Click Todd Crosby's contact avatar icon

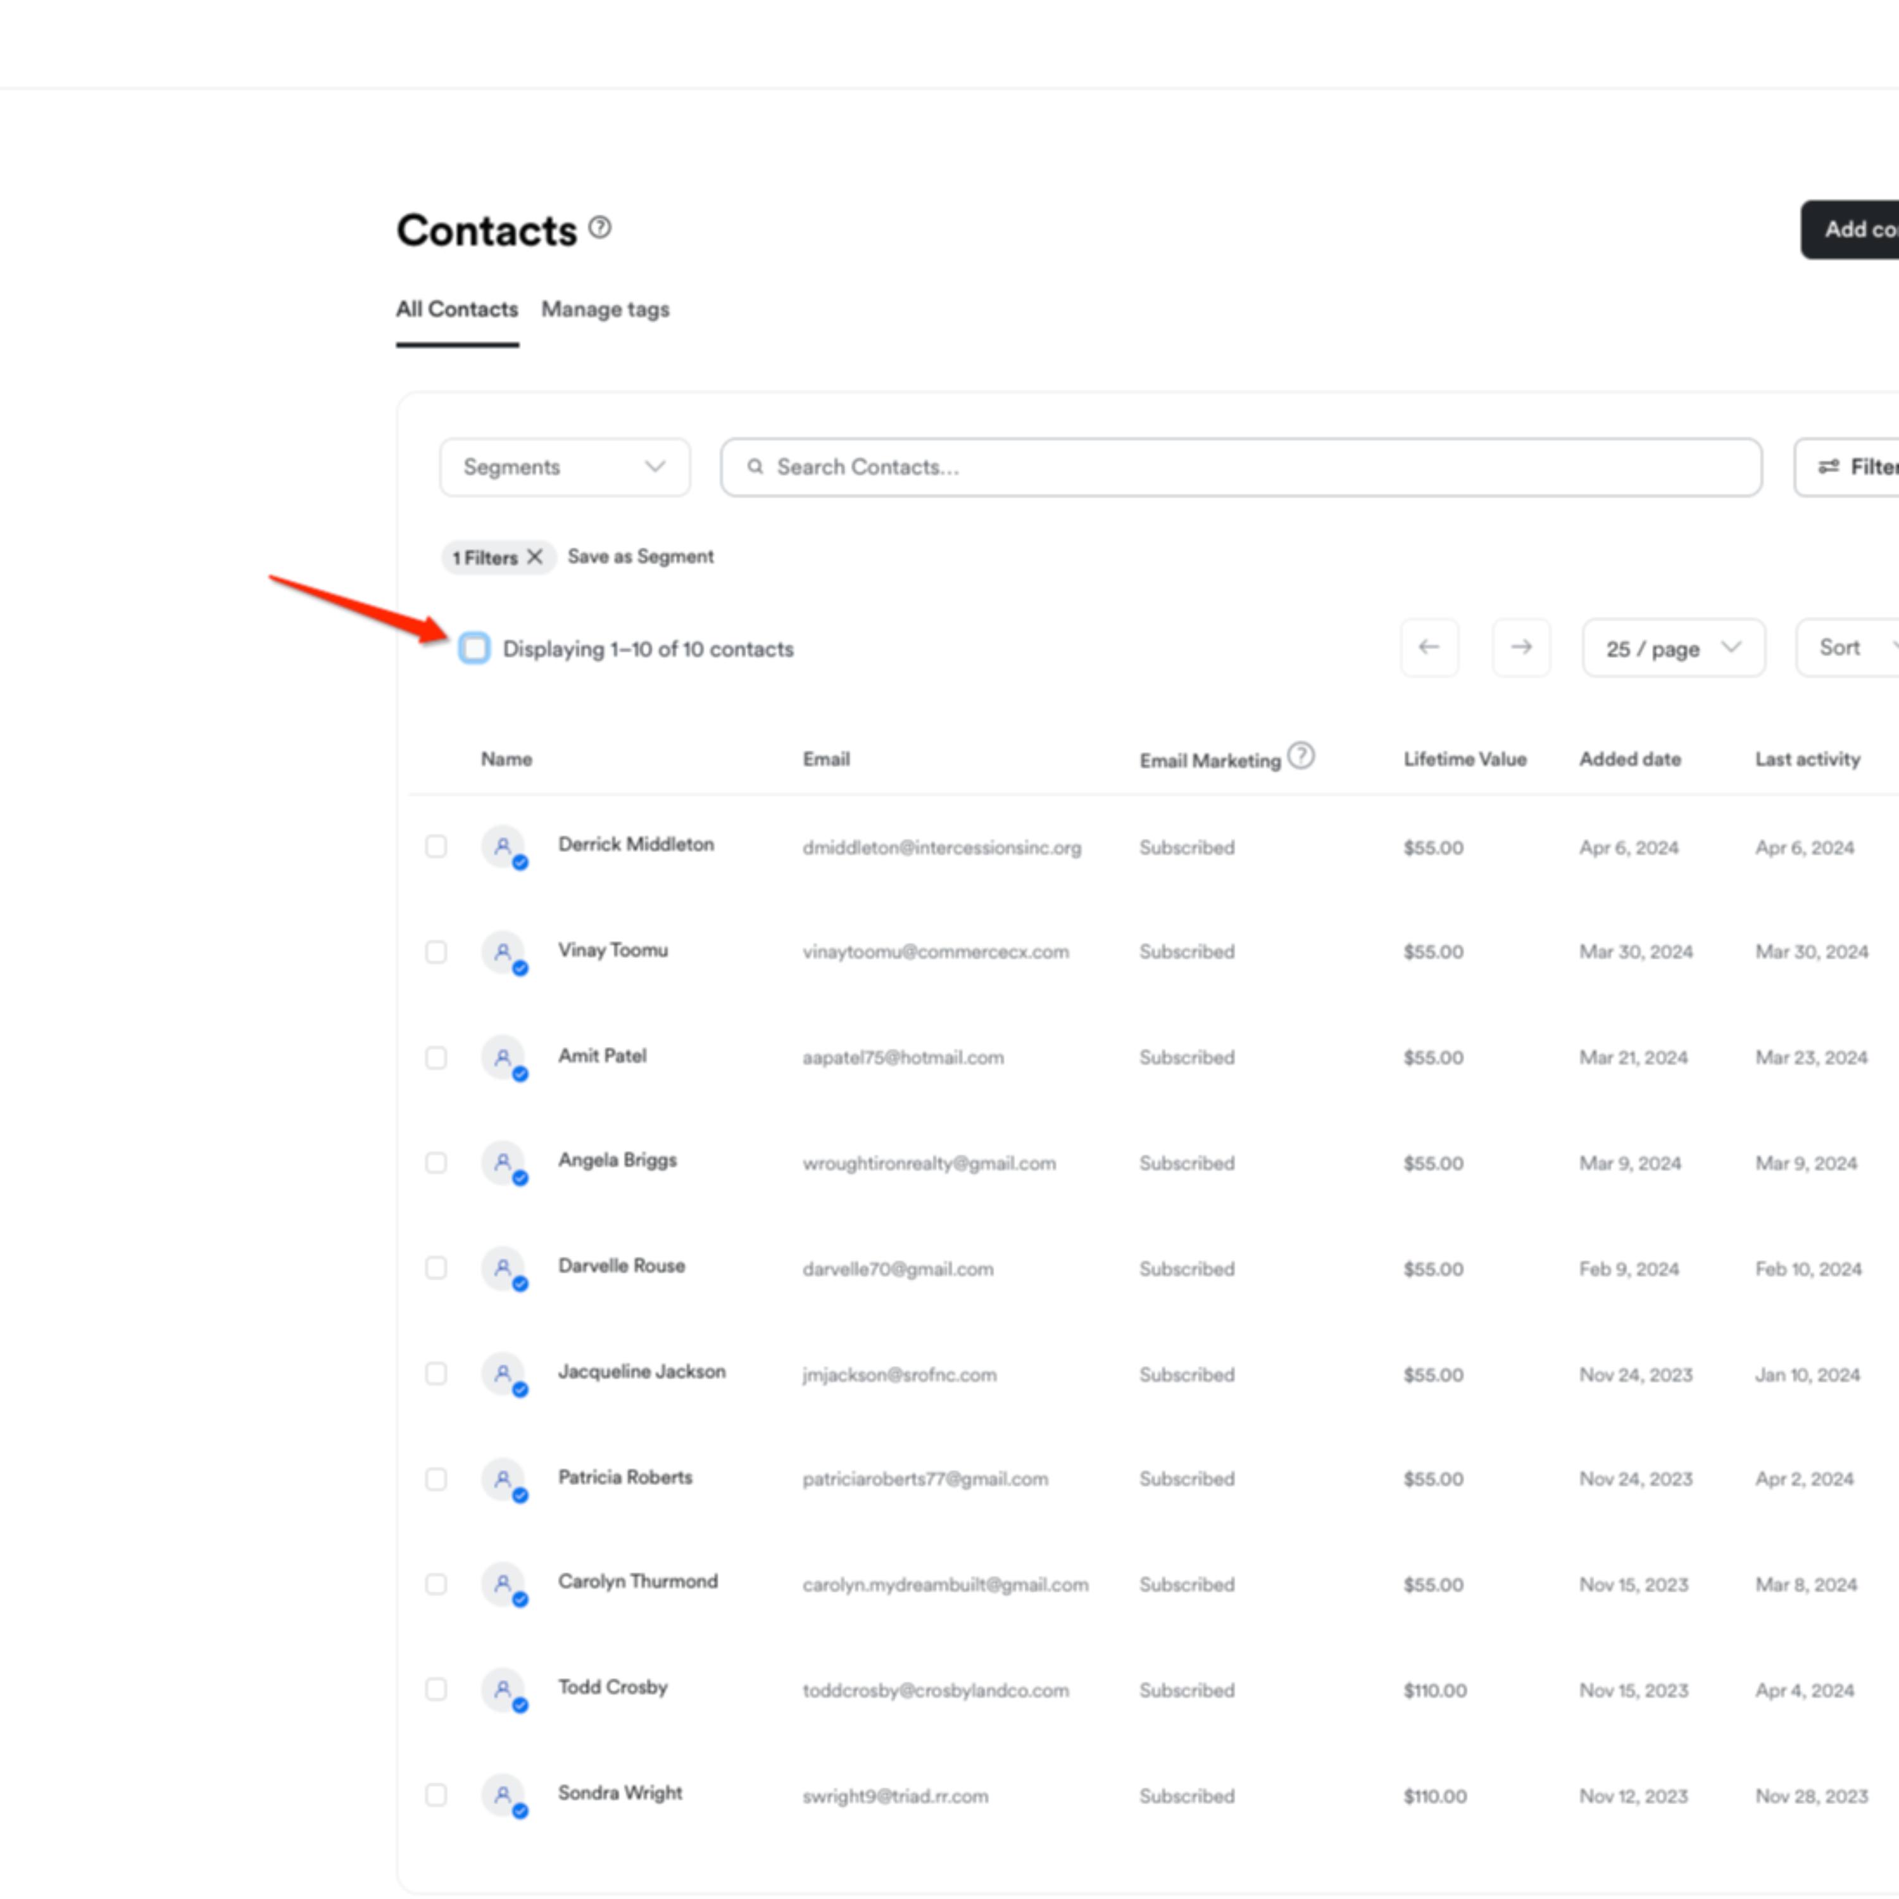coord(503,1689)
